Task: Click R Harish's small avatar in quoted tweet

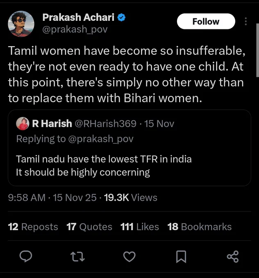Action: click(22, 123)
